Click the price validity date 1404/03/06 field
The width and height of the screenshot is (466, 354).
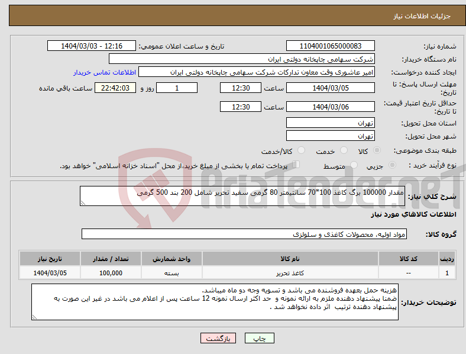click(330, 107)
